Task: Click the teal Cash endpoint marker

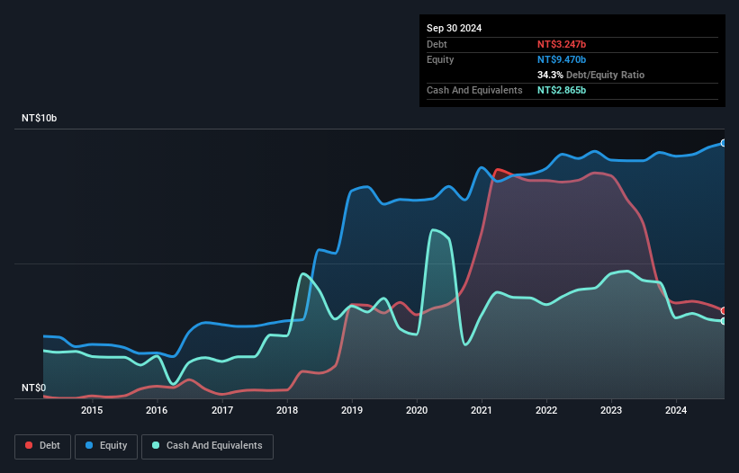Action: click(724, 321)
